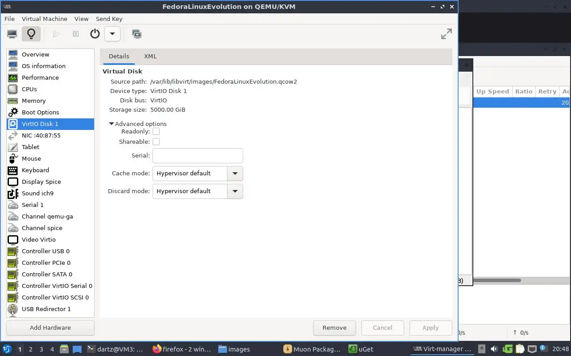Select Keyboard device entry
Image resolution: width=571 pixels, height=356 pixels.
coord(50,170)
